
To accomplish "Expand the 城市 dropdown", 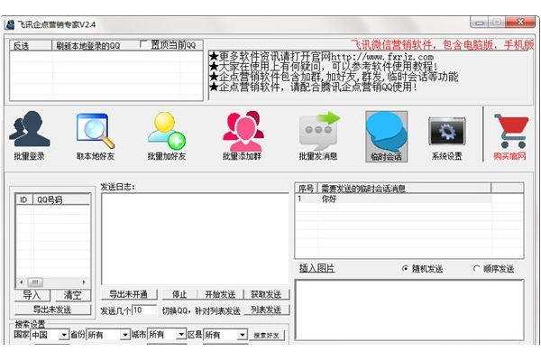I will [x=181, y=334].
